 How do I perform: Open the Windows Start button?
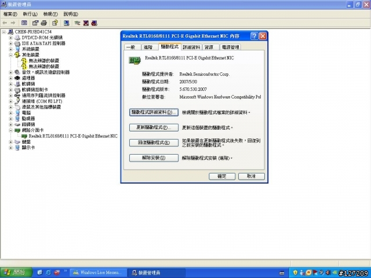pyautogui.click(x=16, y=273)
